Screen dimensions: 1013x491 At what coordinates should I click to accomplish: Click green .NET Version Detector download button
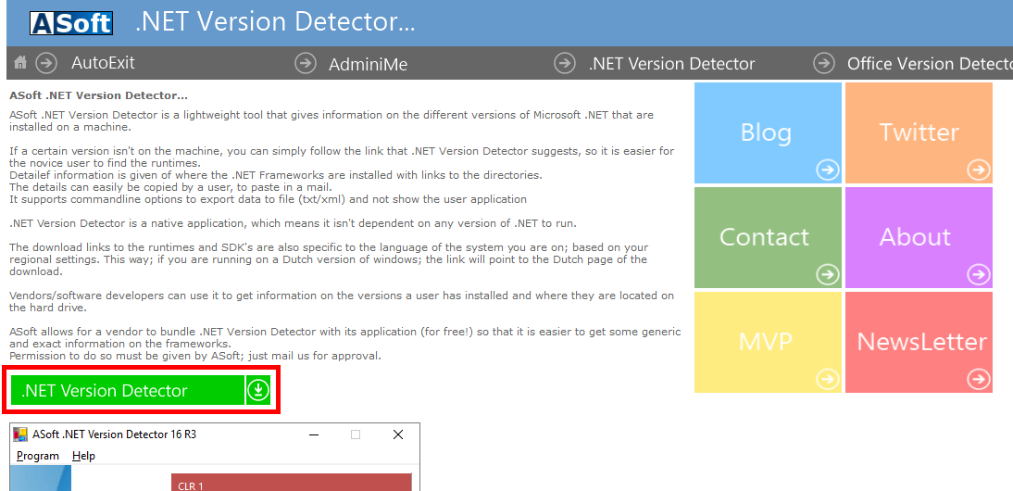click(142, 390)
